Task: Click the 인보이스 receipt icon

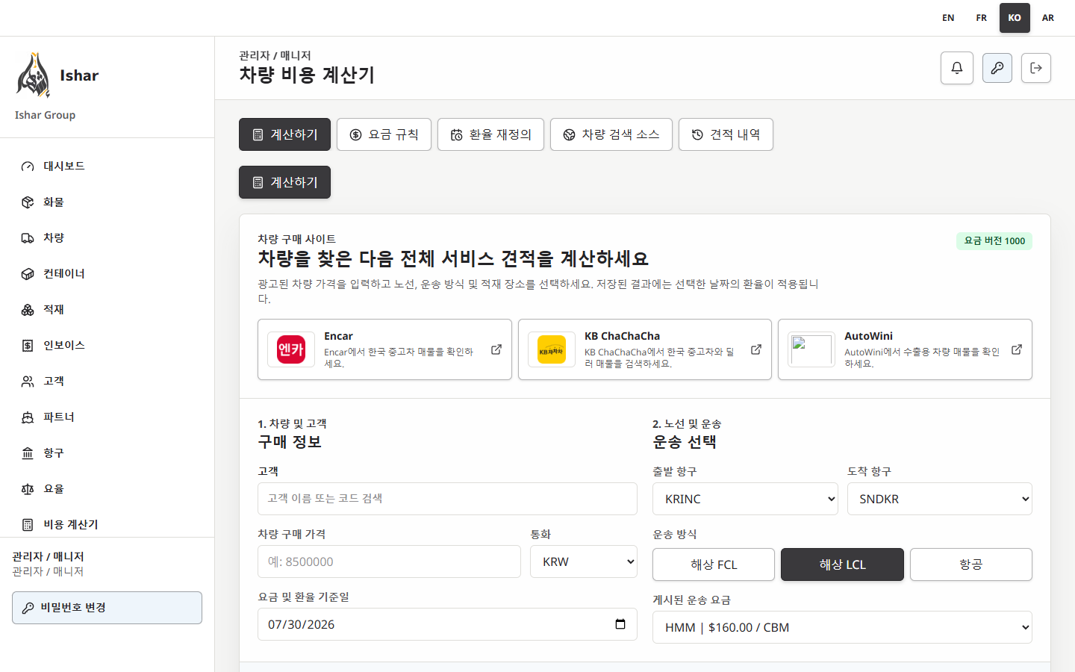Action: [28, 346]
